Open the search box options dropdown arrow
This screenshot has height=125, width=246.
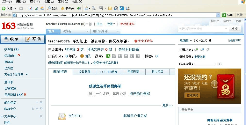tap(226, 29)
